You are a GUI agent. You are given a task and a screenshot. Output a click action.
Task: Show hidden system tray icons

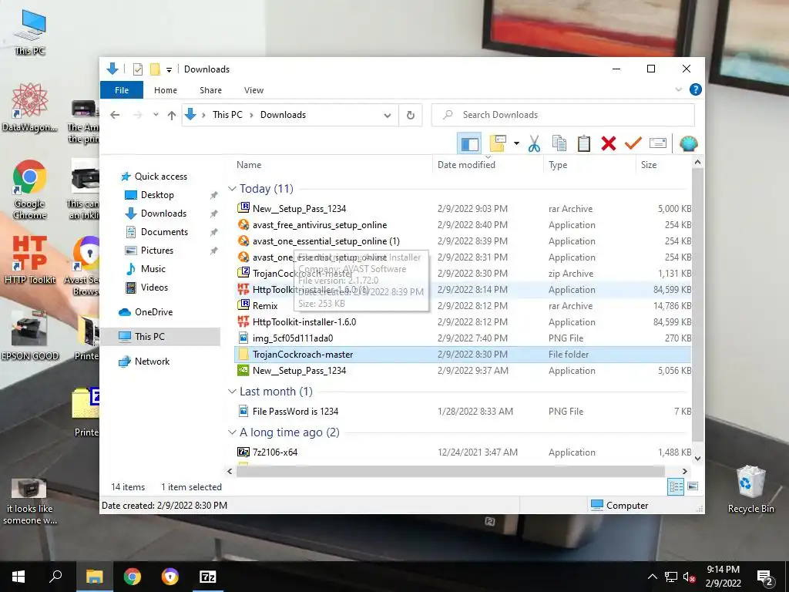pyautogui.click(x=652, y=577)
